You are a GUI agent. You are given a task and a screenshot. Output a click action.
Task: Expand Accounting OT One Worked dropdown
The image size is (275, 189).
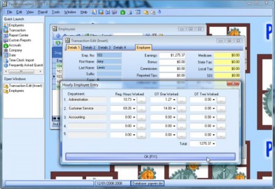coord(174,117)
